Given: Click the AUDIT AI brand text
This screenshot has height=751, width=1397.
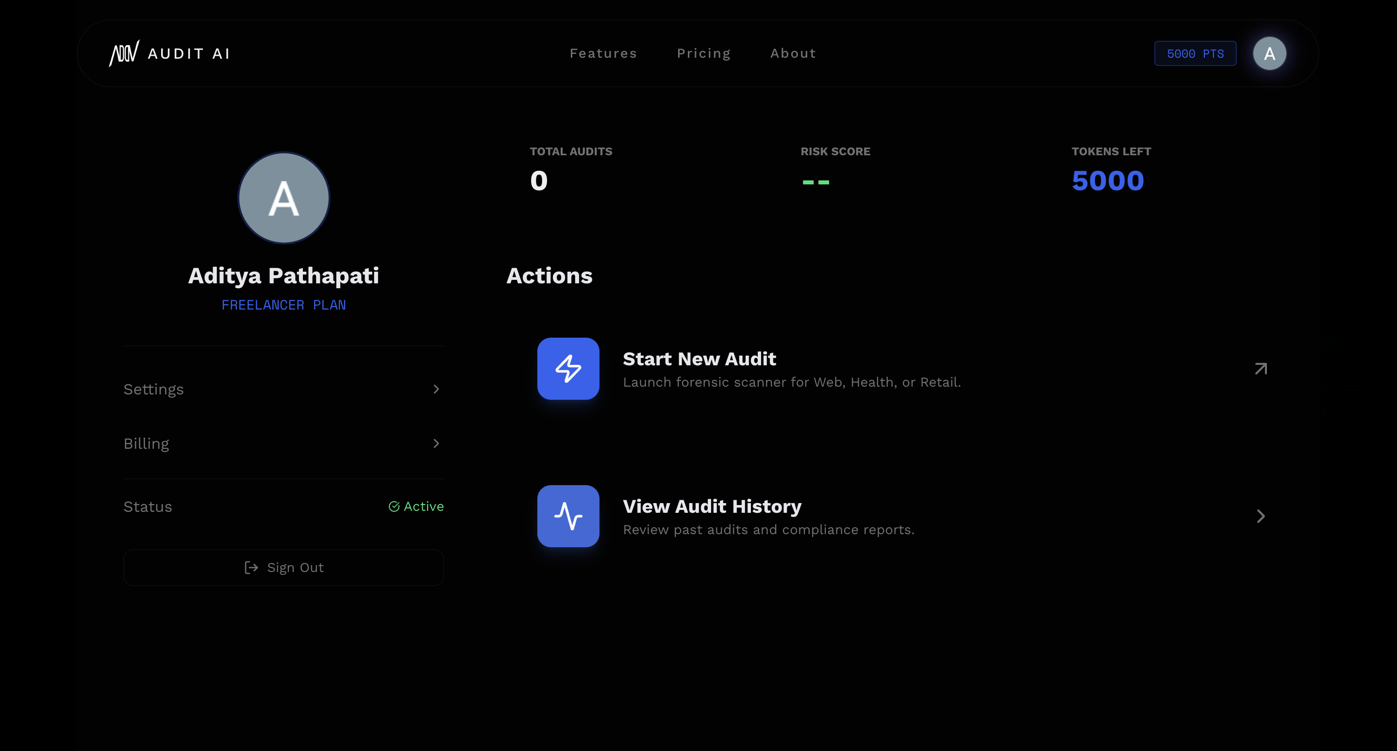Looking at the screenshot, I should pos(189,53).
